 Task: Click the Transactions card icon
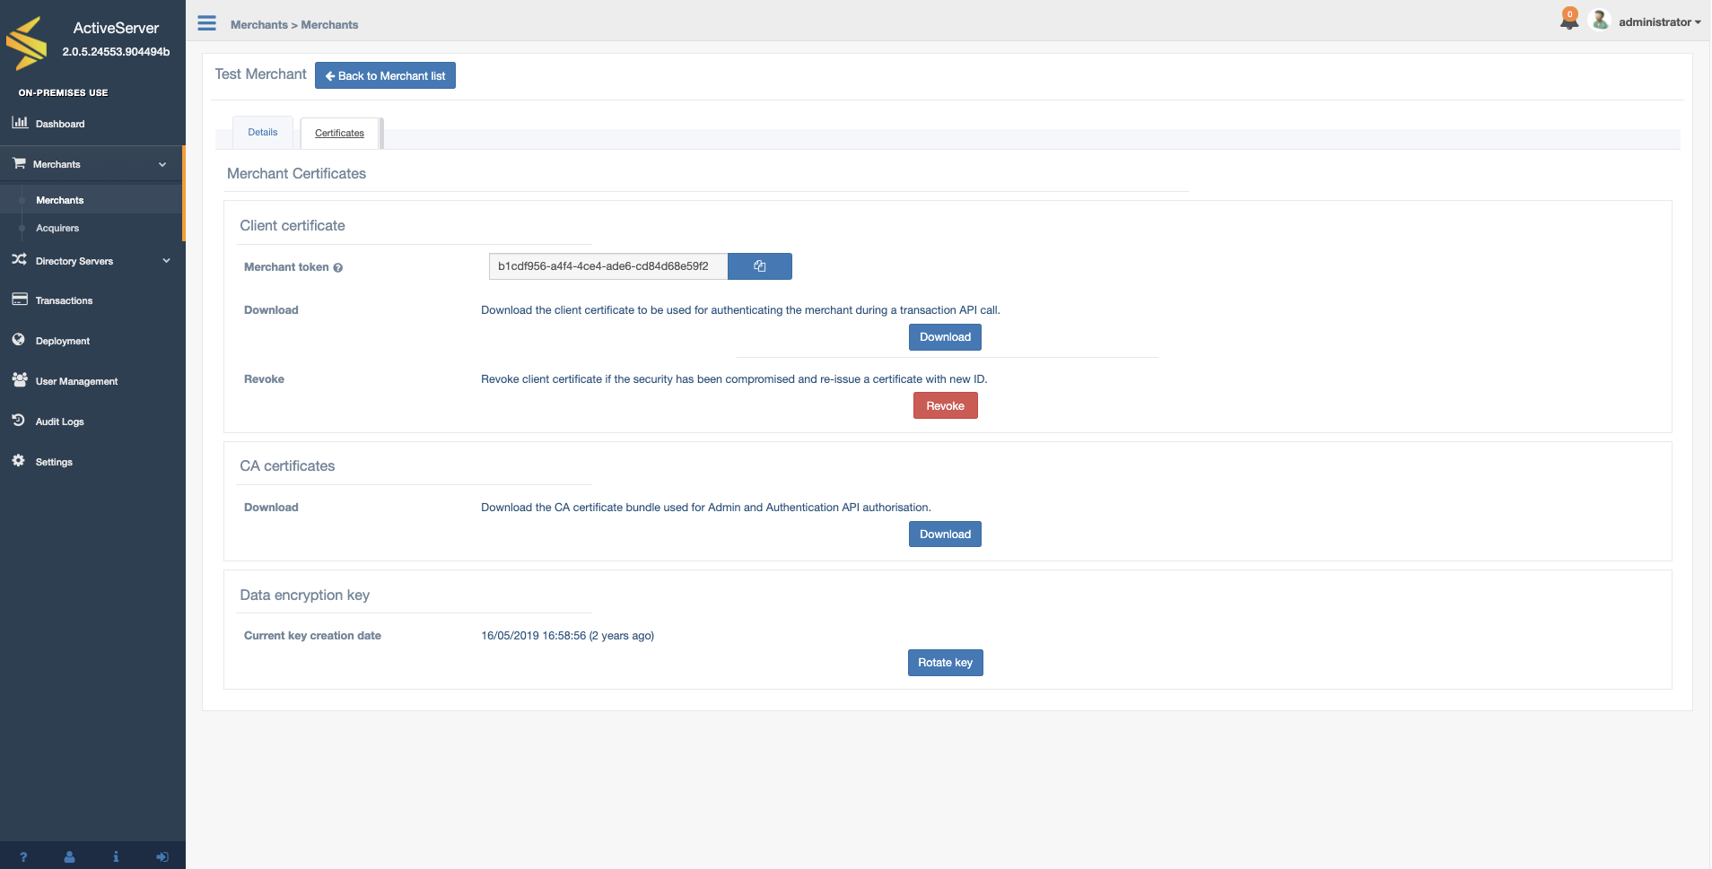tap(20, 300)
